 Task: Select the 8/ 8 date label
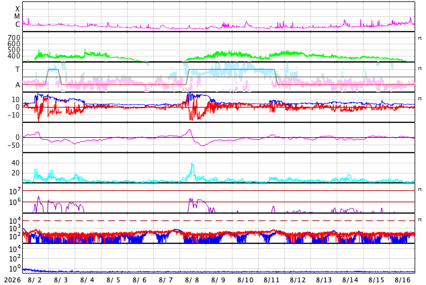click(x=191, y=280)
